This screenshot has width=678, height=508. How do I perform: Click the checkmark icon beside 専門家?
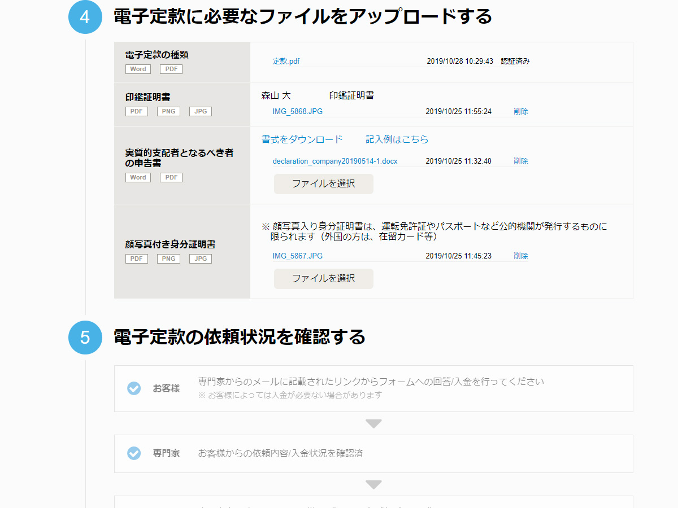point(134,454)
